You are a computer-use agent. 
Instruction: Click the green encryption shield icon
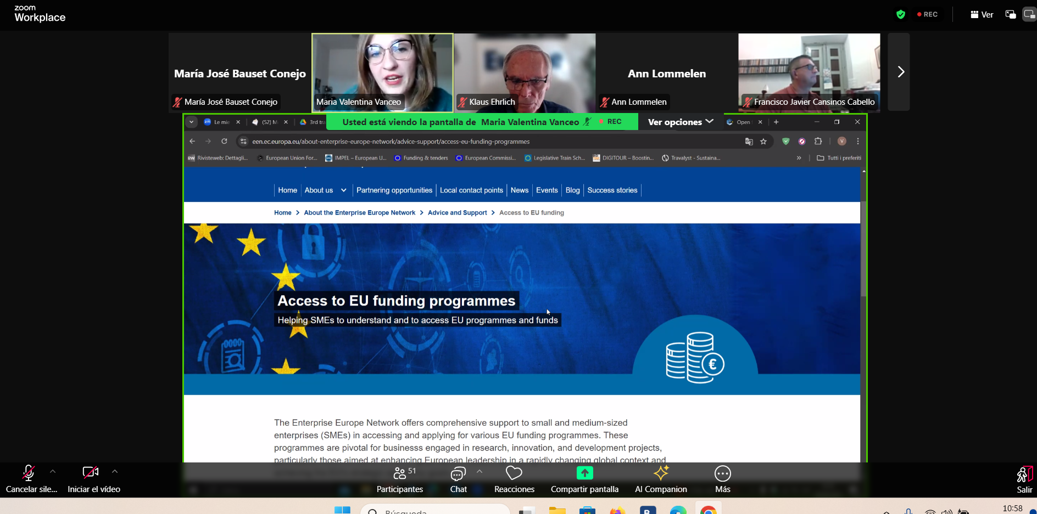[900, 15]
